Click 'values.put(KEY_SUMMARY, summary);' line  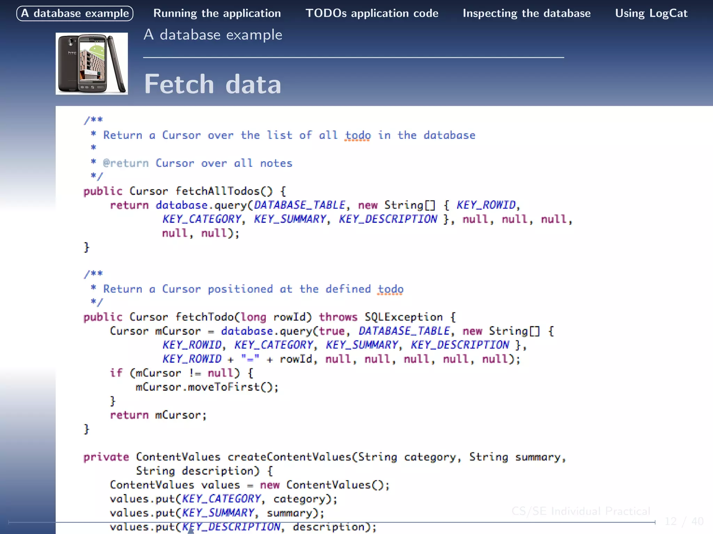coord(217,513)
